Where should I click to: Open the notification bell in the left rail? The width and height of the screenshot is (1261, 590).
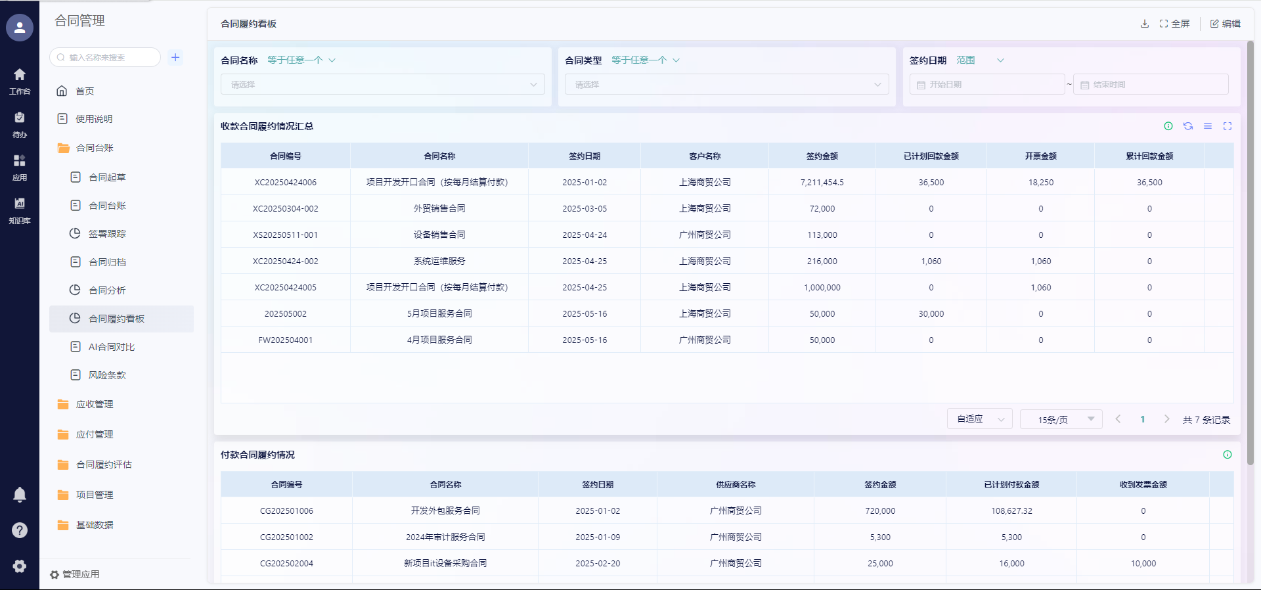20,495
